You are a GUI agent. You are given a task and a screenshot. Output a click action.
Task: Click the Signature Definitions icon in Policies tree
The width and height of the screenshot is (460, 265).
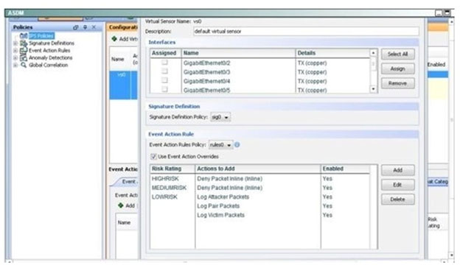24,43
